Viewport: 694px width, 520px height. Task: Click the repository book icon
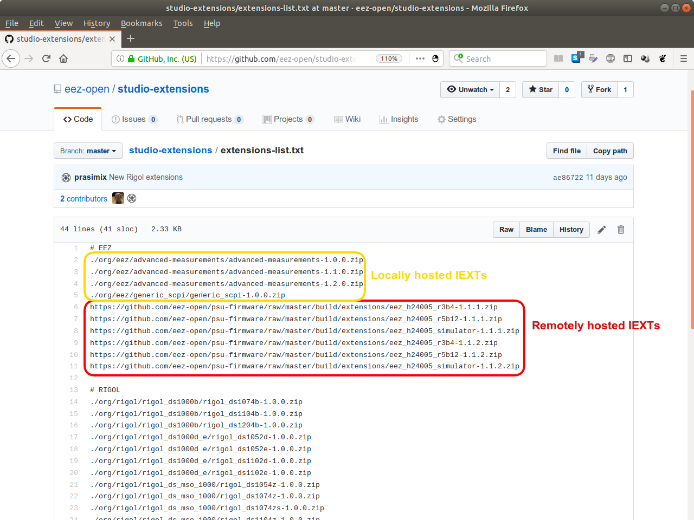click(57, 89)
